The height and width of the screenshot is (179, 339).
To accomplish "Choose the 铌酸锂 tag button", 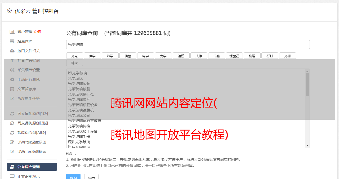I will click(234, 56).
